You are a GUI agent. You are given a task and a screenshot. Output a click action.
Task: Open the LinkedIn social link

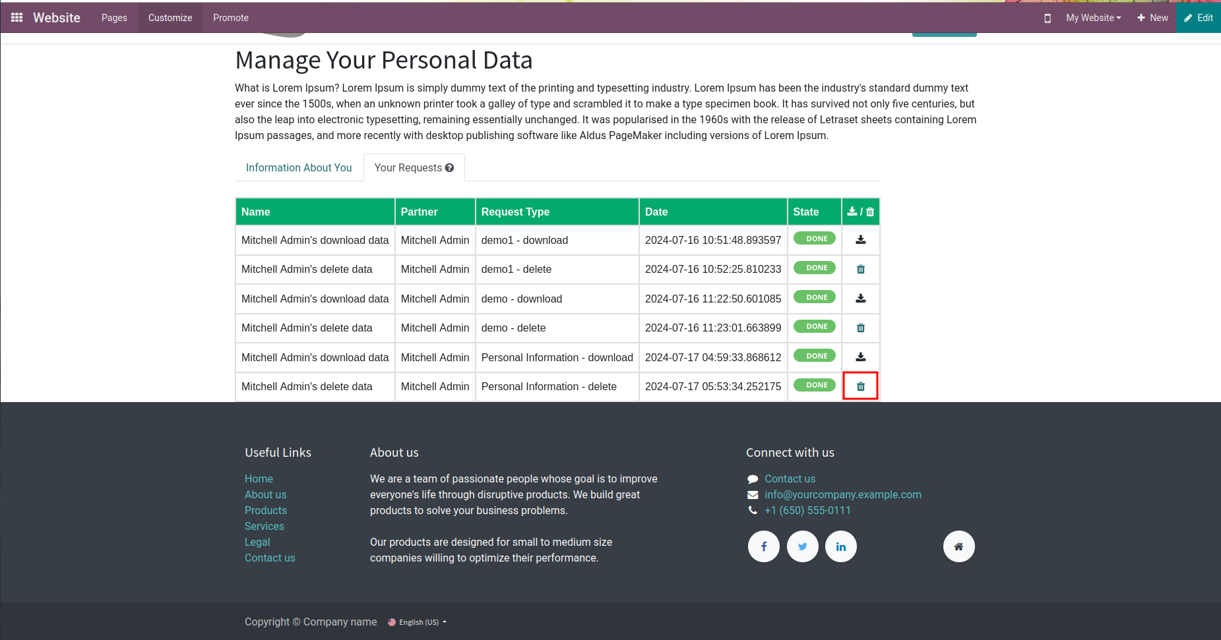[841, 546]
